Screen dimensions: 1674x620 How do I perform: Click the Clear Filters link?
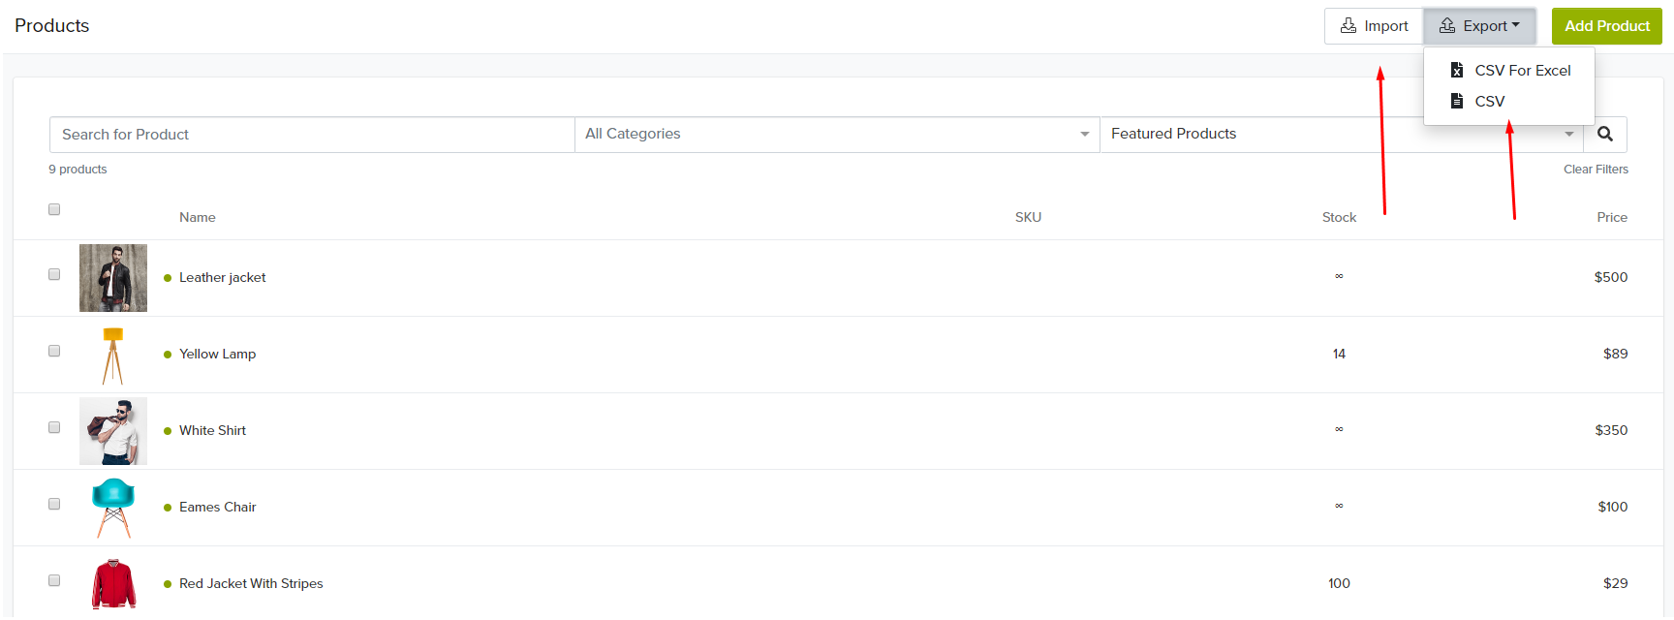point(1596,170)
